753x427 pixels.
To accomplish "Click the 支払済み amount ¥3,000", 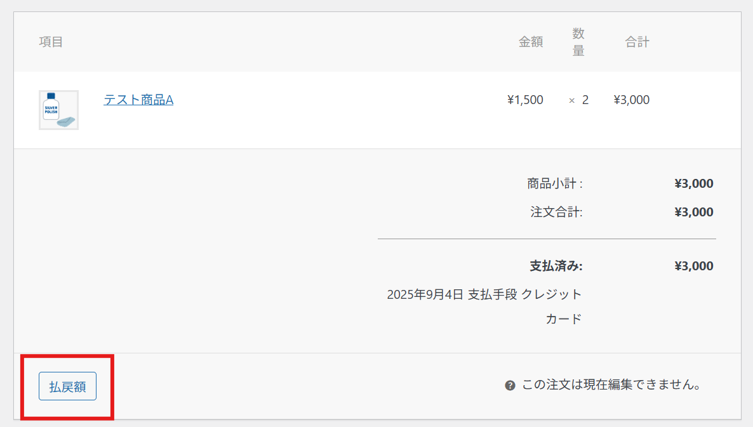I will click(x=693, y=266).
